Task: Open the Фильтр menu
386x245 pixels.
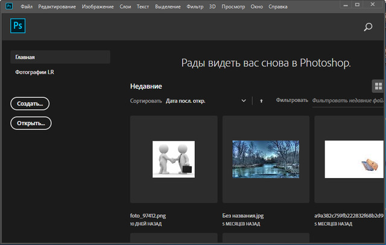Action: coord(195,6)
